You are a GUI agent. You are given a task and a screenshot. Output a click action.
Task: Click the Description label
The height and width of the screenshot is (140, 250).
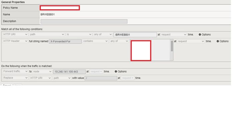[9, 21]
